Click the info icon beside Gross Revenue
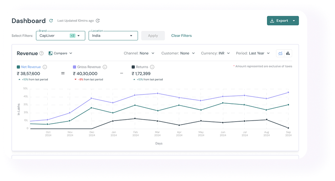Viewport: 335px width, 181px height. [x=105, y=67]
